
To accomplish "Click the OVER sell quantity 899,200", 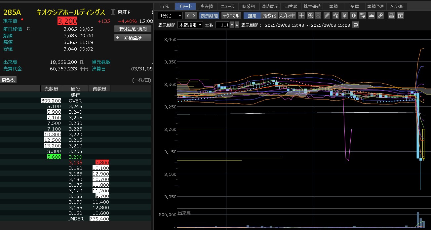I will 51,100.
